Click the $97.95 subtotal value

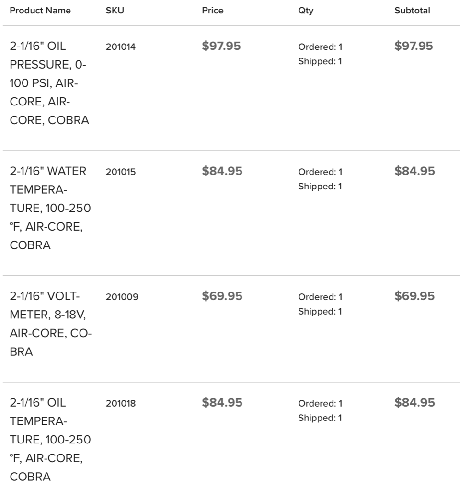pos(414,46)
